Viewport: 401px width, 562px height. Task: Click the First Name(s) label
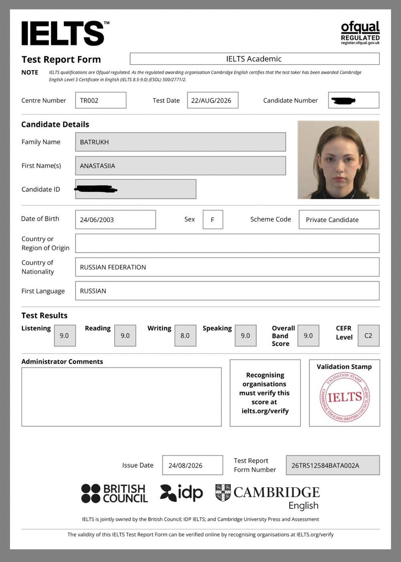41,165
